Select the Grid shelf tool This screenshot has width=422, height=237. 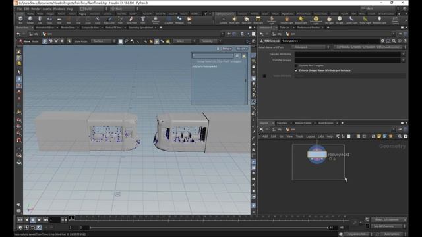point(59,20)
